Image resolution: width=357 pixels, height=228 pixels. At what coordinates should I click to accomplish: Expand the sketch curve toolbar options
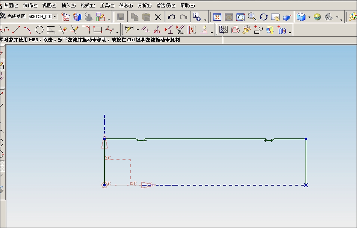click(x=117, y=33)
